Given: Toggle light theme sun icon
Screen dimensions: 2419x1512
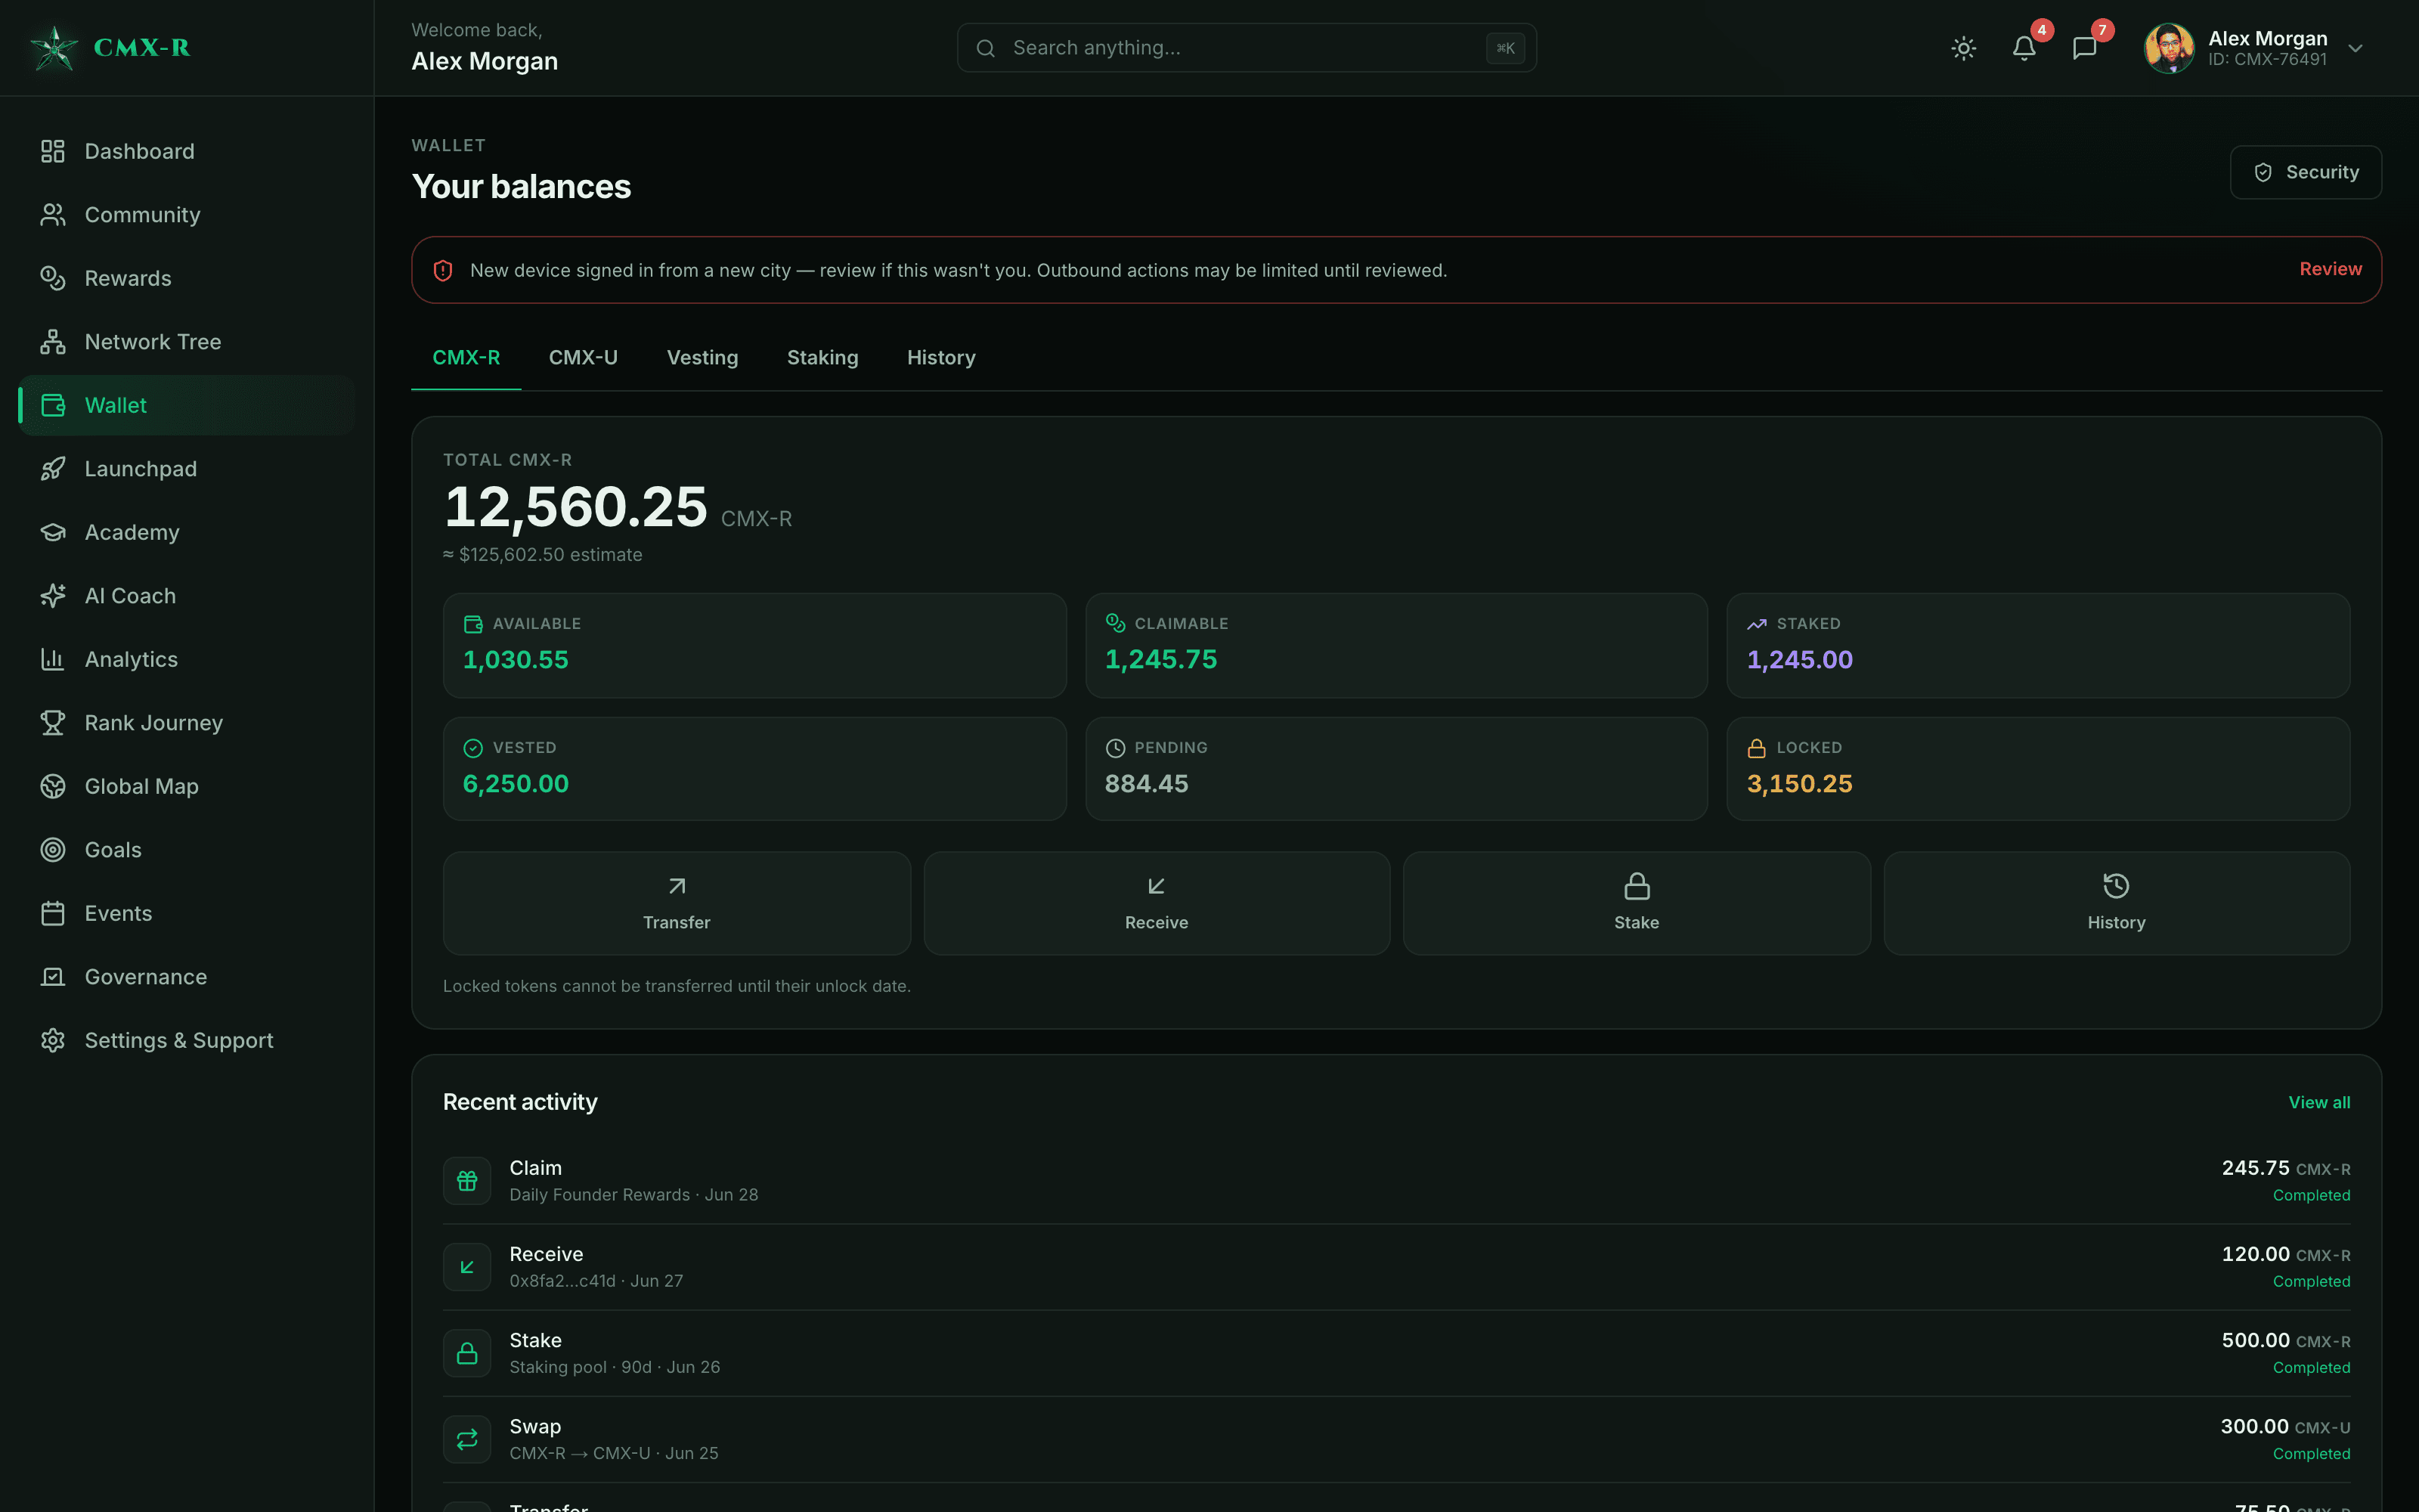Looking at the screenshot, I should pos(1963,48).
